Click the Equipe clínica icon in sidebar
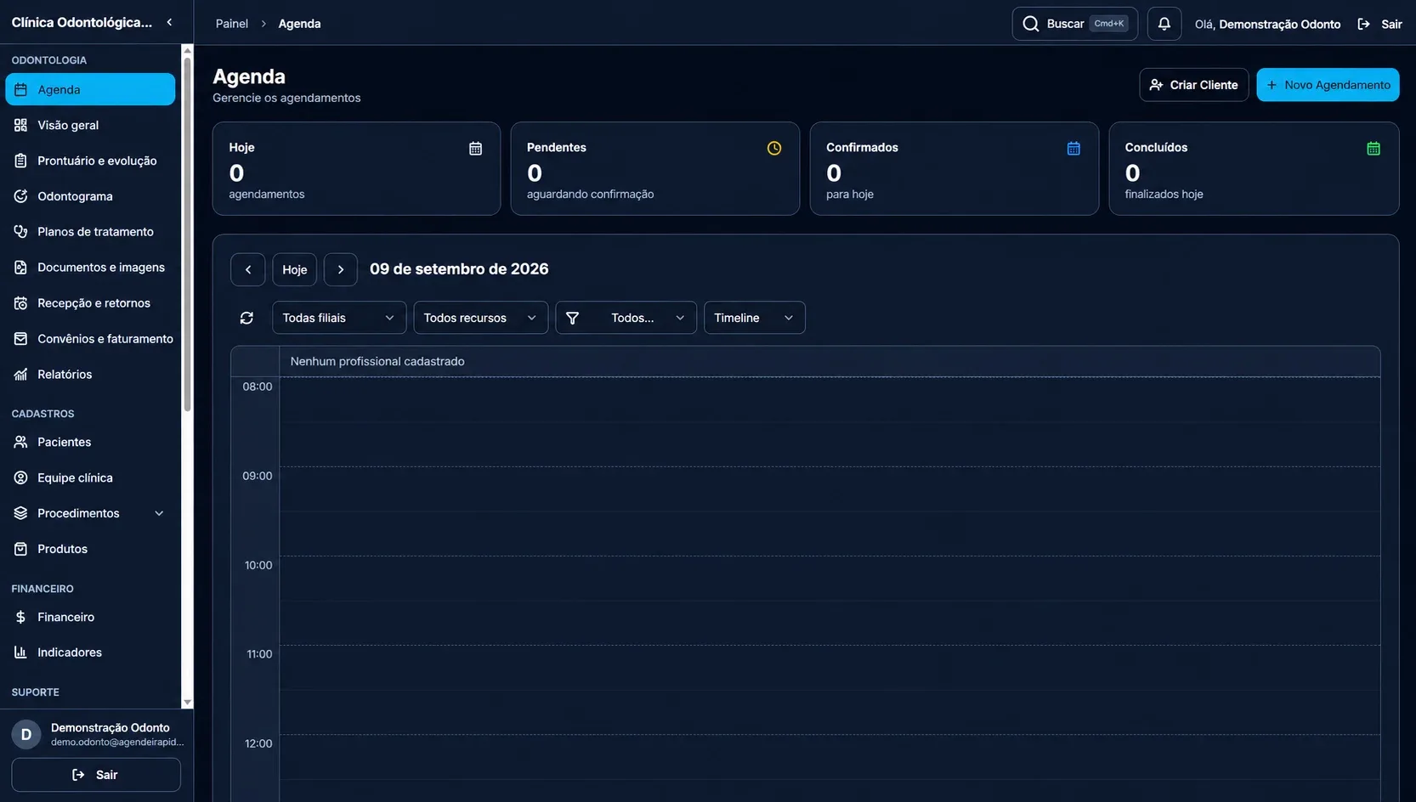Image resolution: width=1416 pixels, height=802 pixels. click(21, 478)
